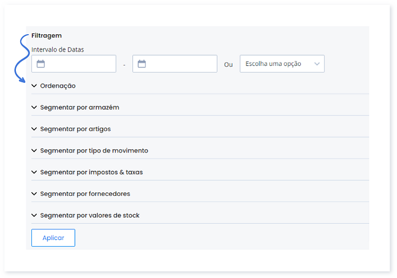
Task: Click the 'Segmentar por artigos' label
Action: pos(75,129)
